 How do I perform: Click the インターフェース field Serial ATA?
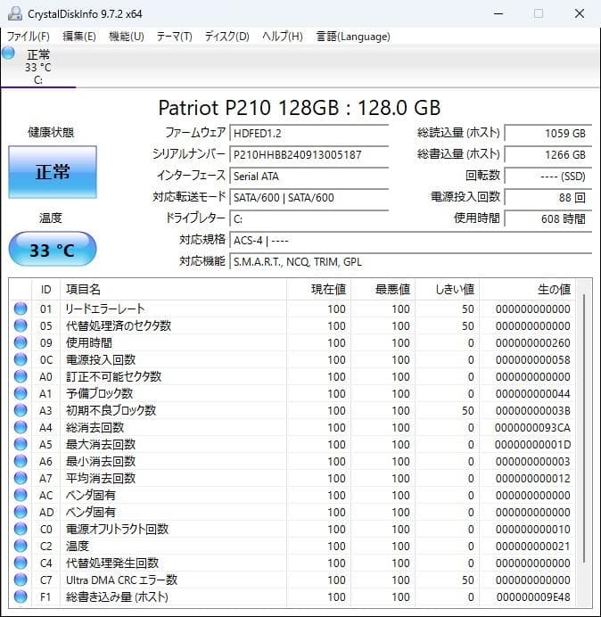point(309,176)
